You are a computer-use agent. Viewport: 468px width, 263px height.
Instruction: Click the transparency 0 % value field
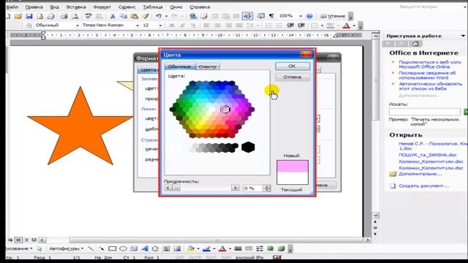253,188
